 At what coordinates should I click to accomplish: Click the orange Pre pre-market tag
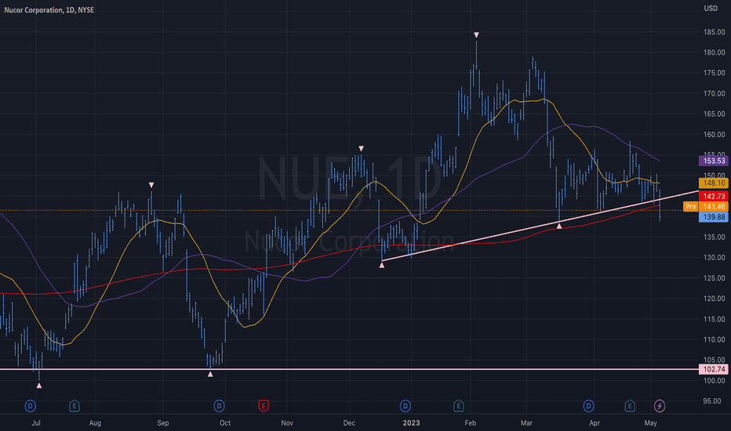pos(691,206)
